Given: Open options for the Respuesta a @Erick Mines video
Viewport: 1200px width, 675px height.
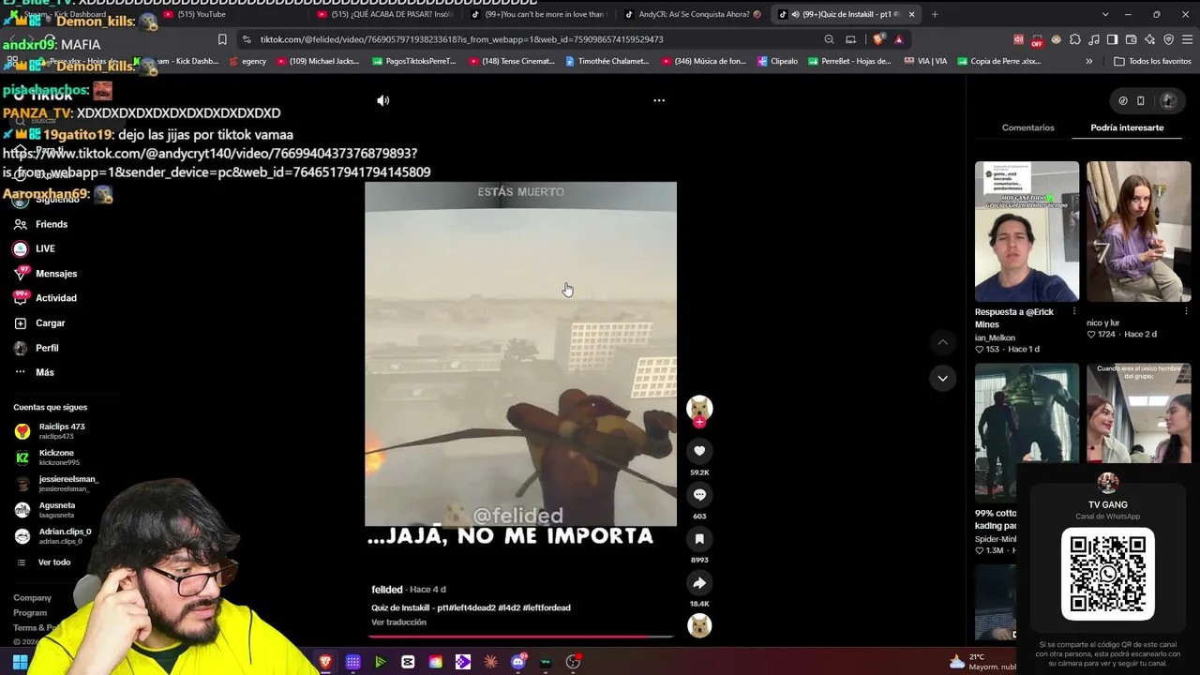Looking at the screenshot, I should pyautogui.click(x=1074, y=312).
